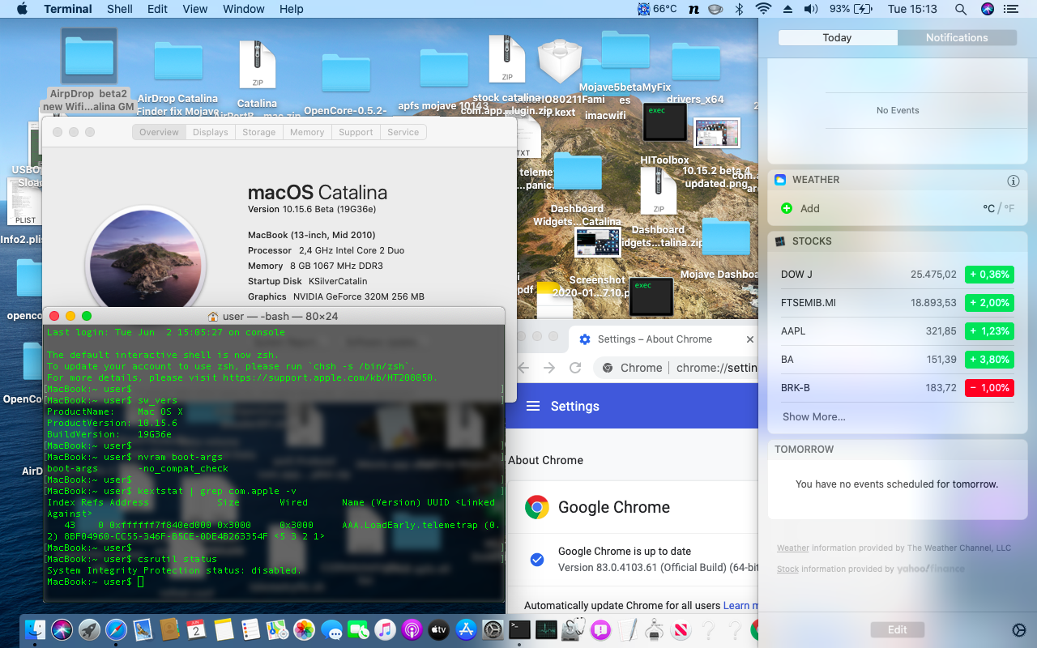This screenshot has height=648, width=1037.
Task: Open Photos app in Dock
Action: point(304,629)
